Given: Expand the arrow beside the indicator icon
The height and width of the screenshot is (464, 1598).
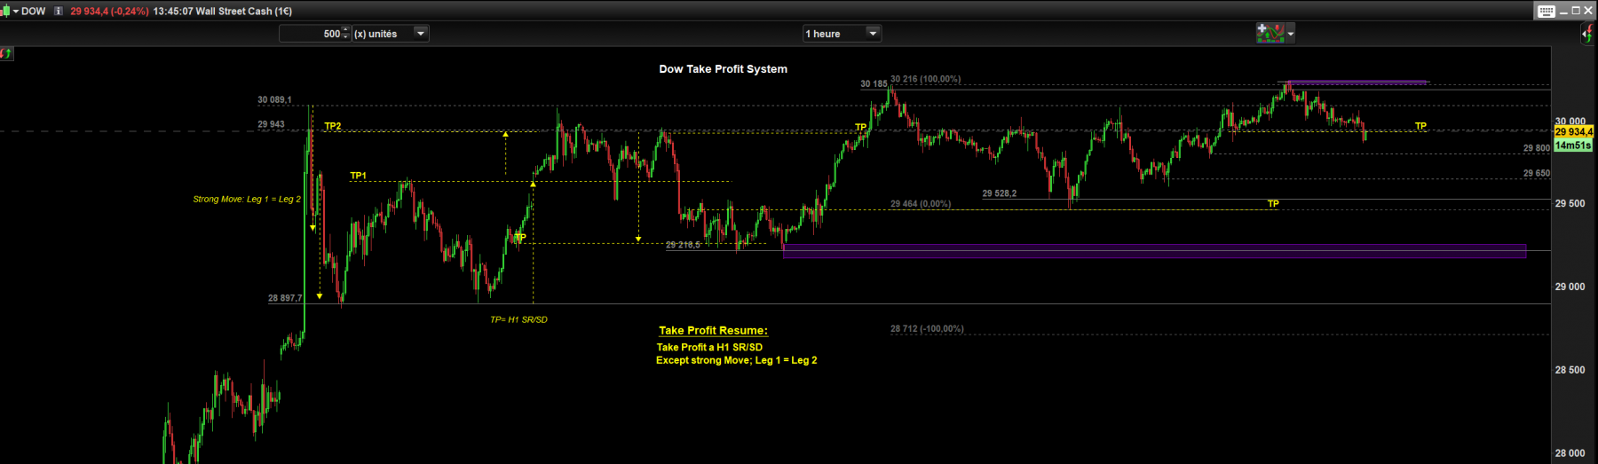Looking at the screenshot, I should 1291,34.
